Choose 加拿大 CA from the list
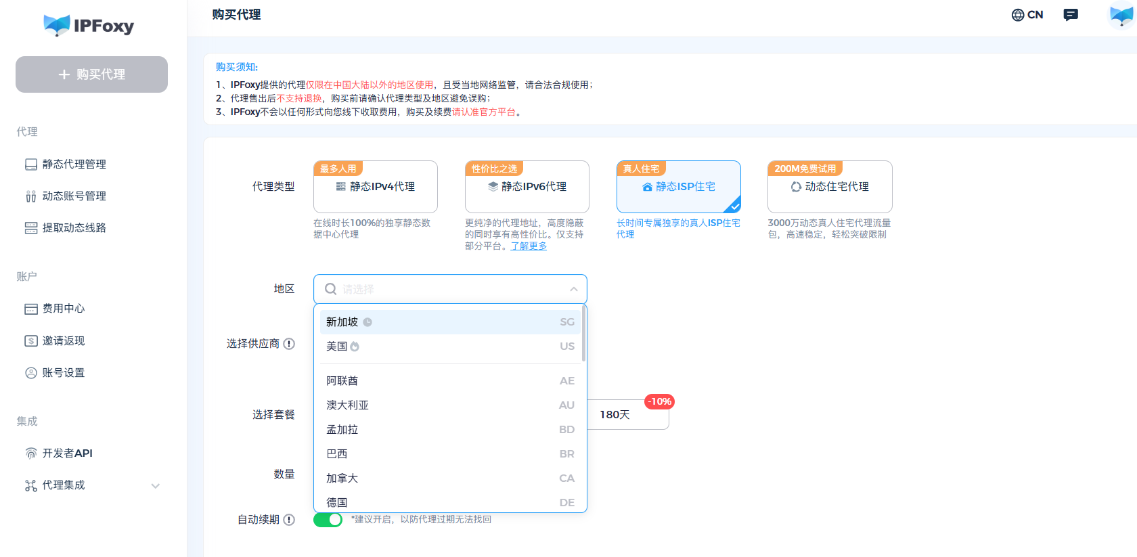The image size is (1137, 557). click(x=450, y=478)
